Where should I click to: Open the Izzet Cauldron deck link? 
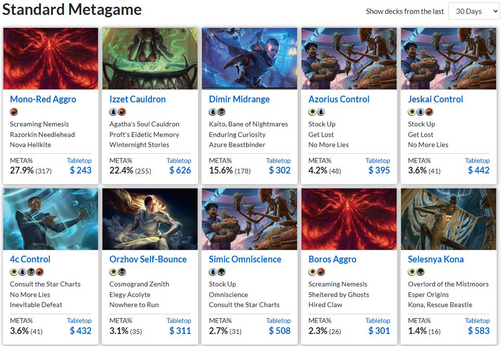138,99
